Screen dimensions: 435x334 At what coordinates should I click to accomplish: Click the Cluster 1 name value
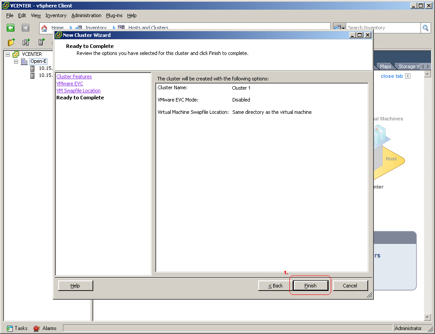click(x=241, y=88)
